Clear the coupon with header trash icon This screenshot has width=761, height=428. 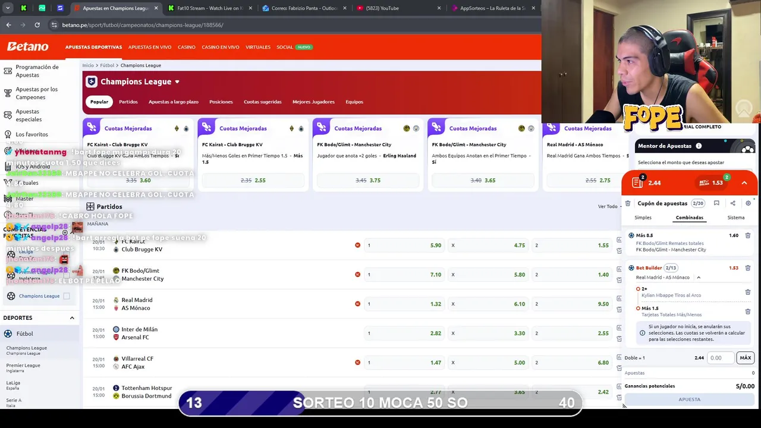point(628,203)
